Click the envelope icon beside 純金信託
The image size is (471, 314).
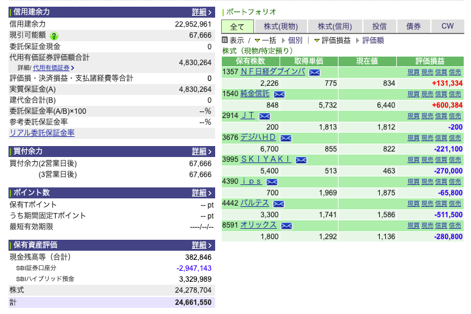pos(279,94)
